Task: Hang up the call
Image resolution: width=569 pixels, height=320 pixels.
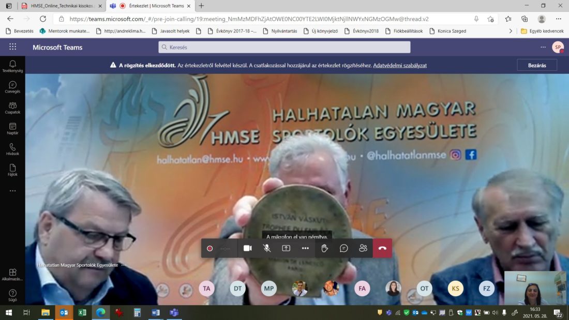Action: pyautogui.click(x=382, y=248)
